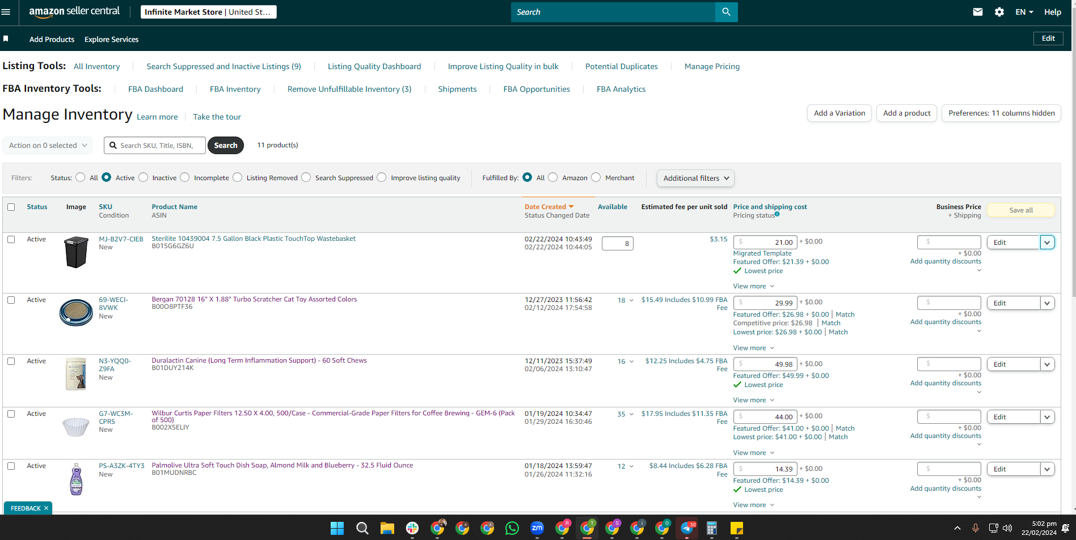Close the Feedback tab with its X
The width and height of the screenshot is (1076, 540).
coord(46,508)
